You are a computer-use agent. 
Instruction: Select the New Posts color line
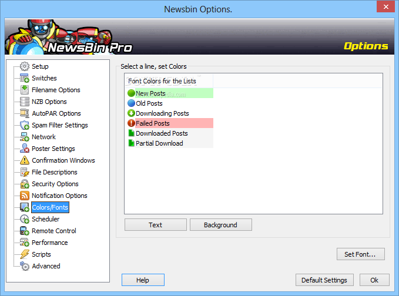pyautogui.click(x=170, y=93)
